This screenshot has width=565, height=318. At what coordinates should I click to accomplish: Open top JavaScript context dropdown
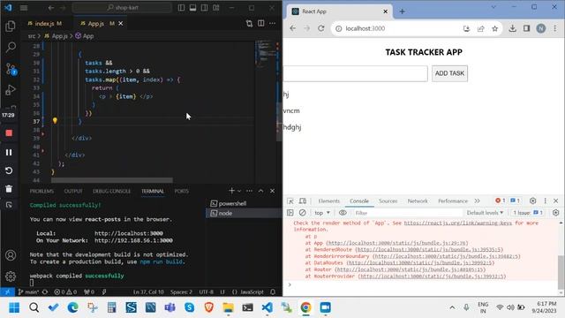[322, 213]
